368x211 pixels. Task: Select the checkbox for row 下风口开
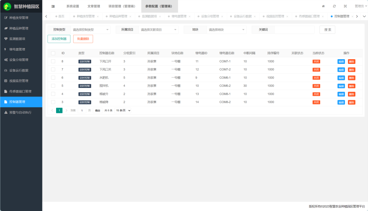click(53, 61)
